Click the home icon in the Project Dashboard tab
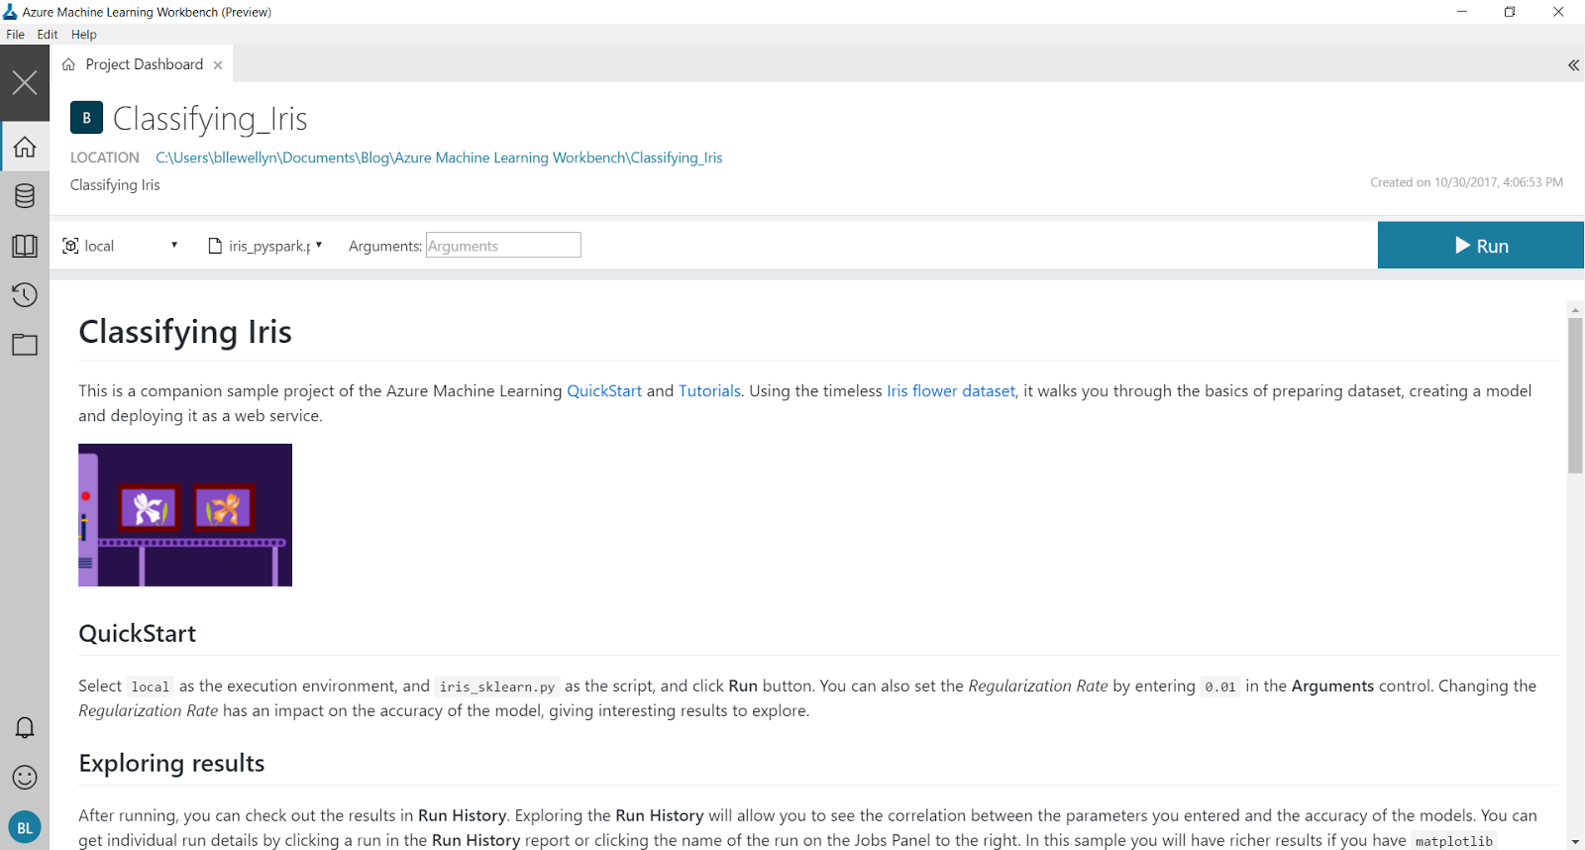Screen dimensions: 1585x850 point(68,64)
